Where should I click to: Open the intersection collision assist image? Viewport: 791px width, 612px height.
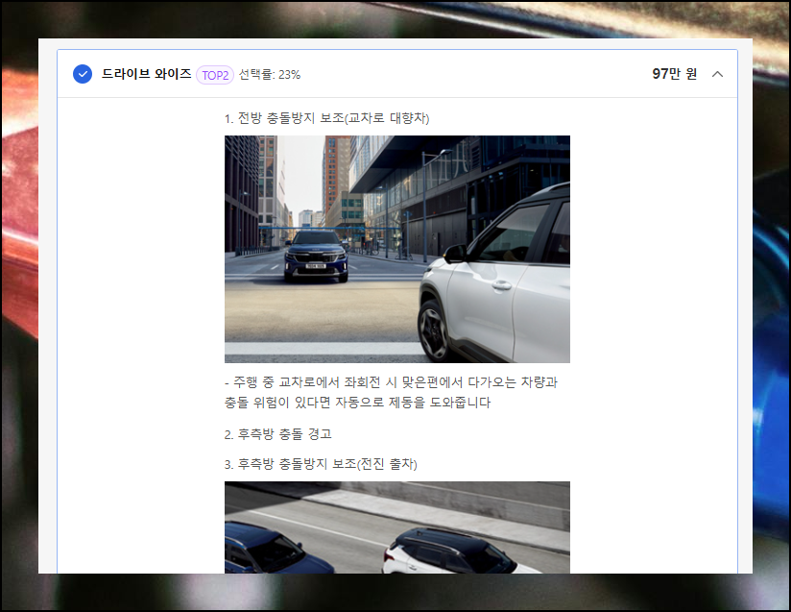[x=397, y=249]
